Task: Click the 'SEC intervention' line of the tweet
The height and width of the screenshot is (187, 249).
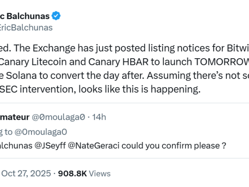Action: pyautogui.click(x=100, y=89)
